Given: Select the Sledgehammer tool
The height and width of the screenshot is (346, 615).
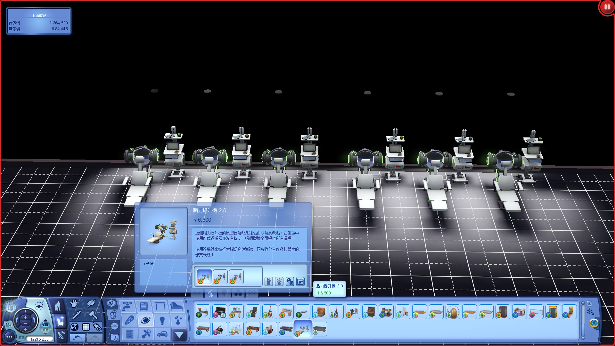Looking at the screenshot, I should point(93,315).
